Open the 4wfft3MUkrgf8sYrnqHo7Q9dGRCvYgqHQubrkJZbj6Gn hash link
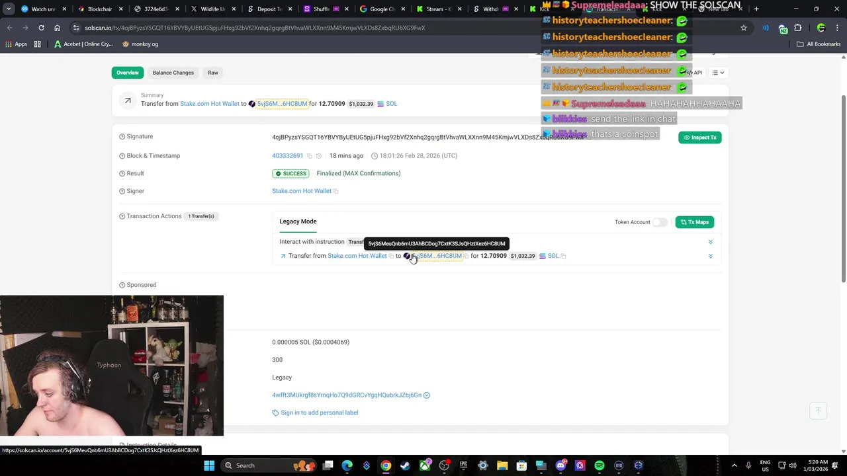847x476 pixels. tap(347, 395)
